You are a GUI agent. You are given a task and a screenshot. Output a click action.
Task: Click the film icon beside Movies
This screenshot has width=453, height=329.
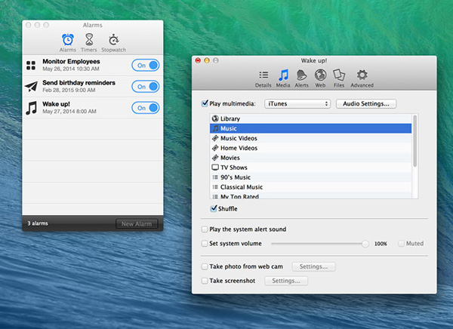coord(215,158)
